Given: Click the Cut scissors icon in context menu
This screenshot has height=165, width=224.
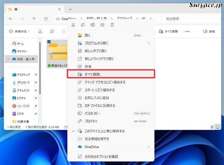Looking at the screenshot, I should pyautogui.click(x=73, y=25).
